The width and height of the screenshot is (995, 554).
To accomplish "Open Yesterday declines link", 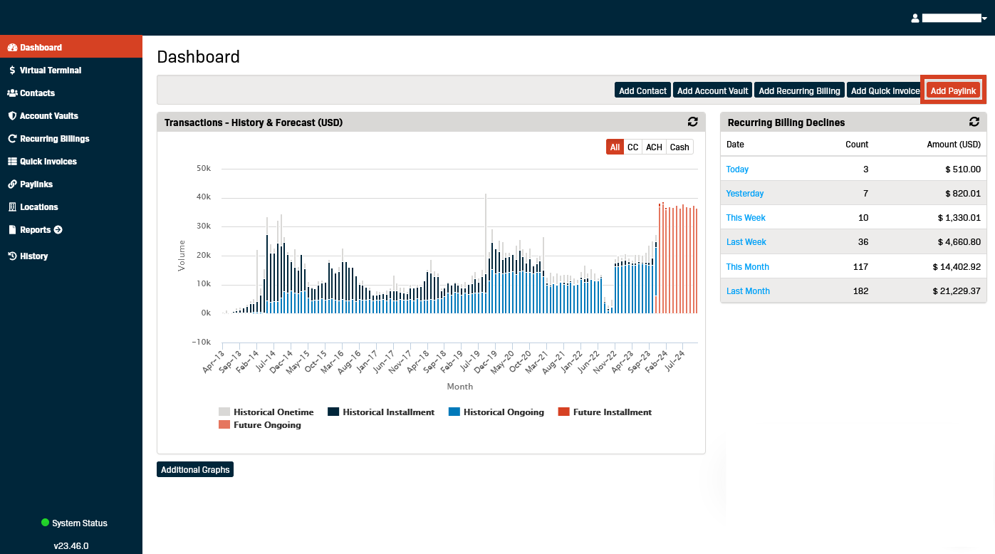I will [745, 194].
